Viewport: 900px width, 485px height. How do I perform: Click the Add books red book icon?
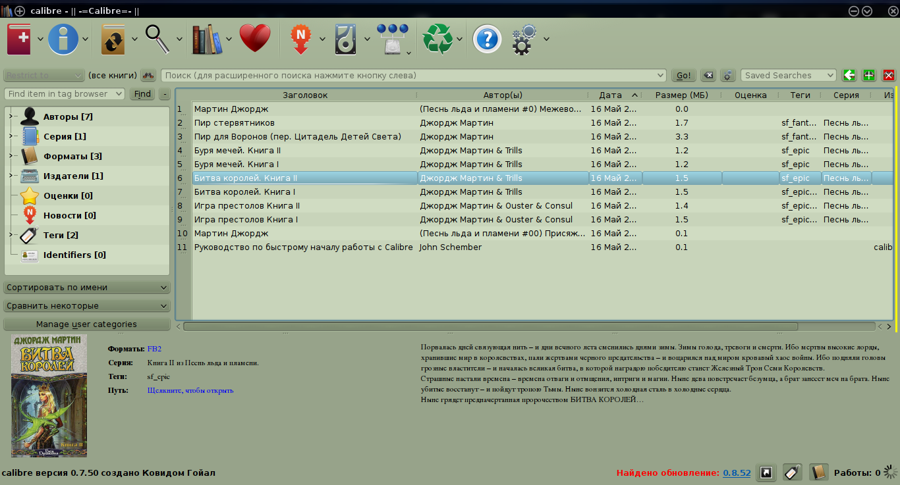click(19, 39)
